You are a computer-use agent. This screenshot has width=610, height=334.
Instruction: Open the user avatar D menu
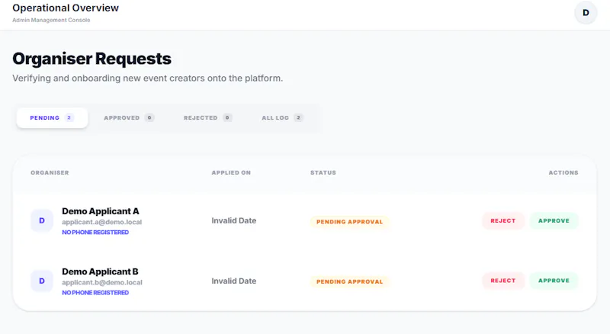click(586, 13)
